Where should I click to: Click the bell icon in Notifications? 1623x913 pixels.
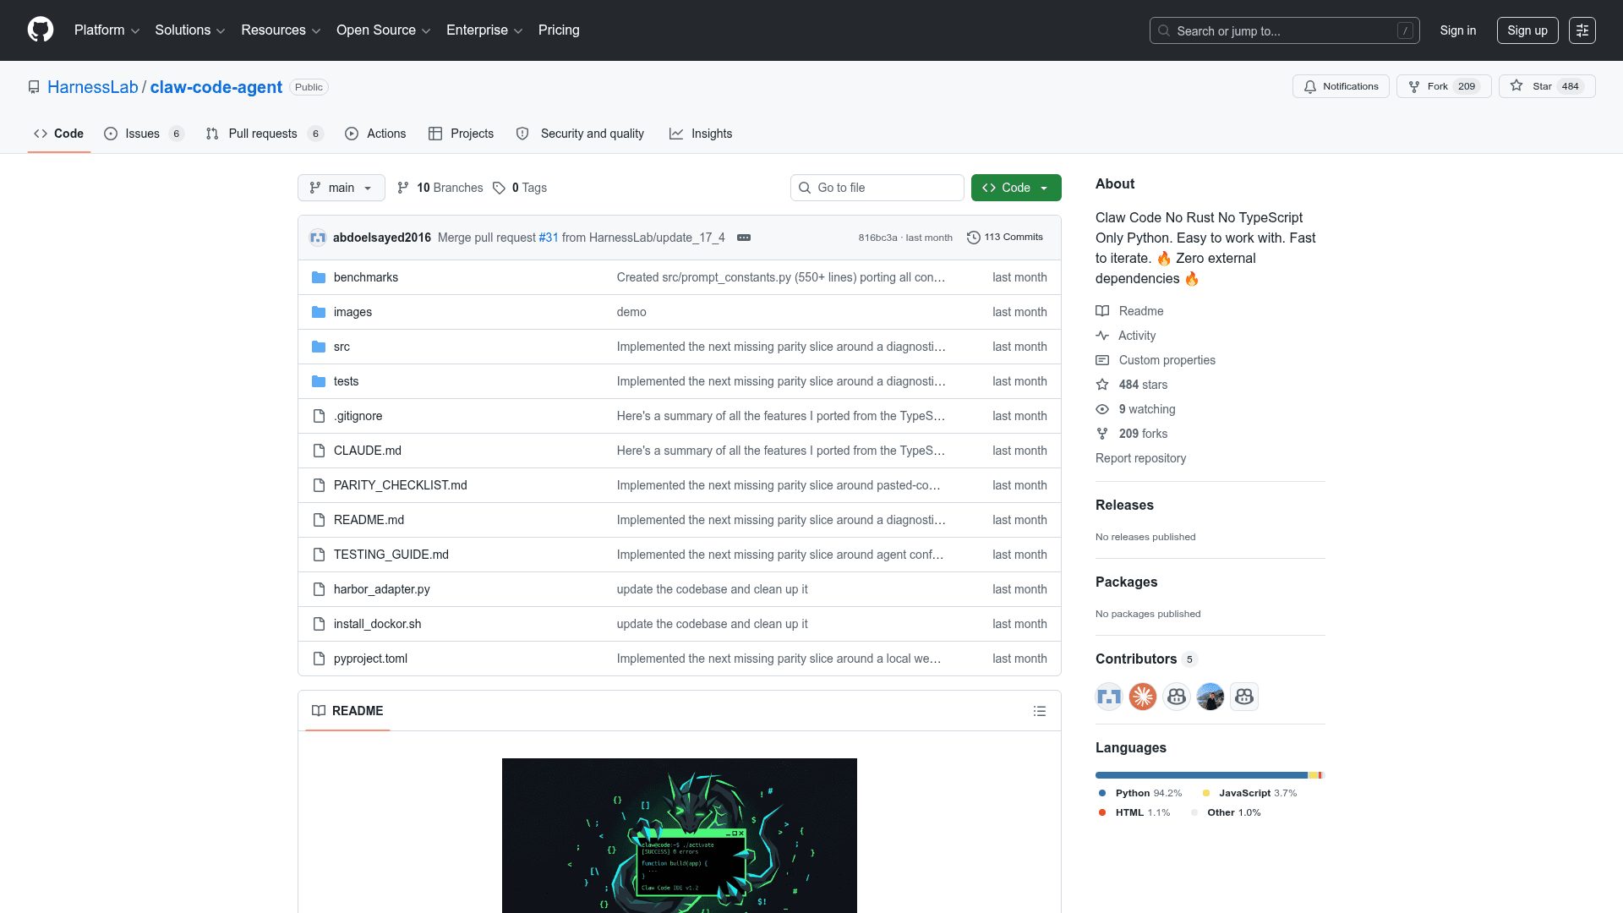tap(1310, 87)
